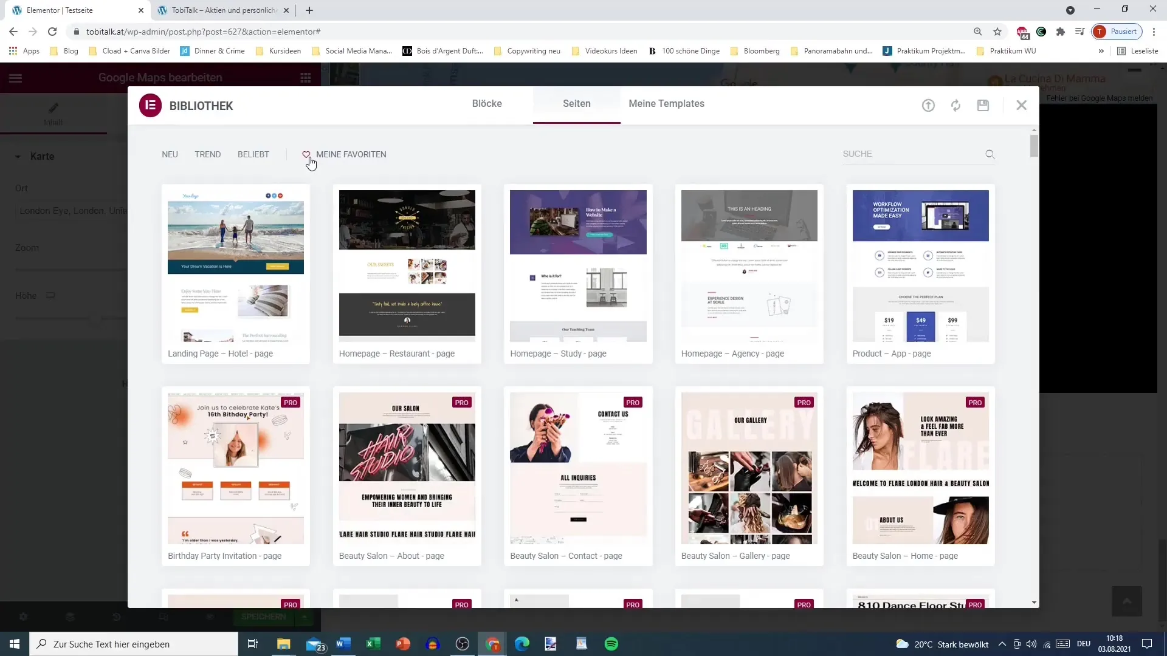Open Chrome three-dot menu
The image size is (1167, 656).
(x=1154, y=32)
